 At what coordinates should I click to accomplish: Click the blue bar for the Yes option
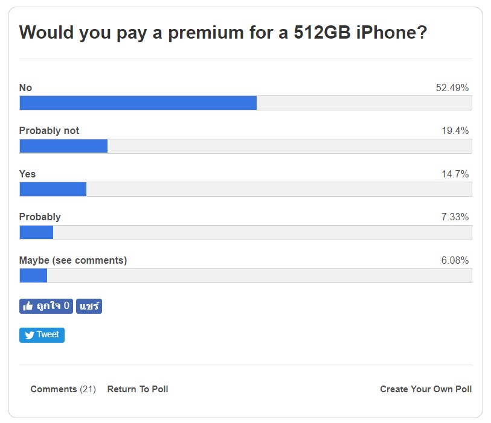click(51, 189)
